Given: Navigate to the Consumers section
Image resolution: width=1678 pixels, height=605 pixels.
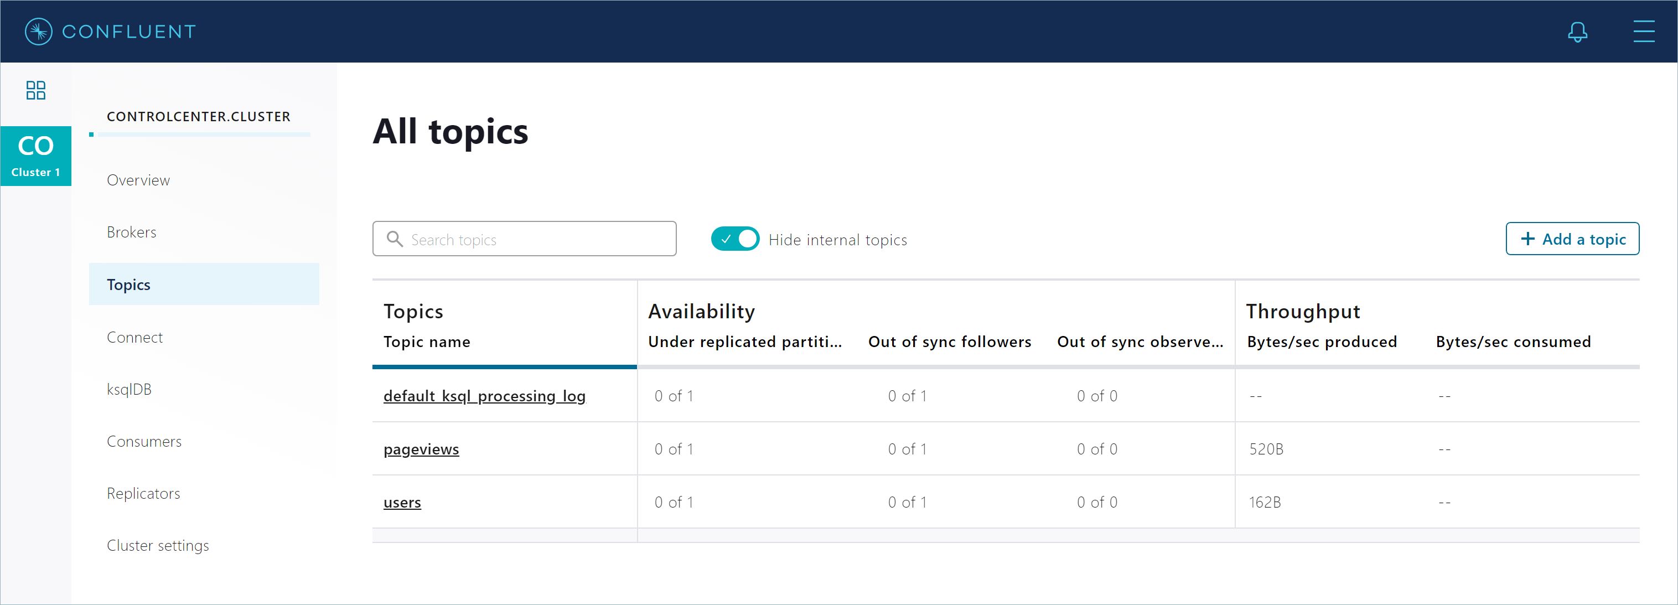Looking at the screenshot, I should coord(144,440).
